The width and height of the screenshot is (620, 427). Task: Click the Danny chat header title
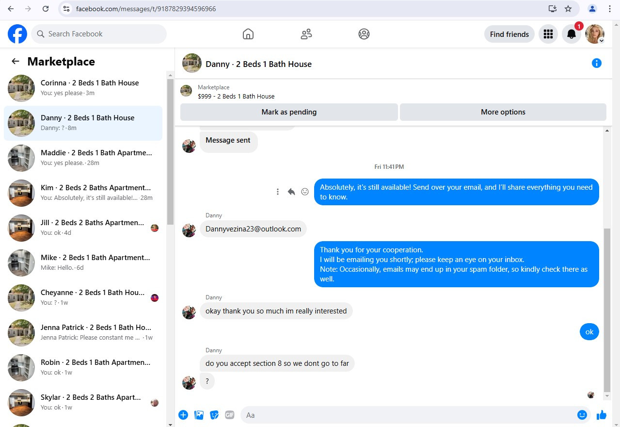pyautogui.click(x=258, y=64)
